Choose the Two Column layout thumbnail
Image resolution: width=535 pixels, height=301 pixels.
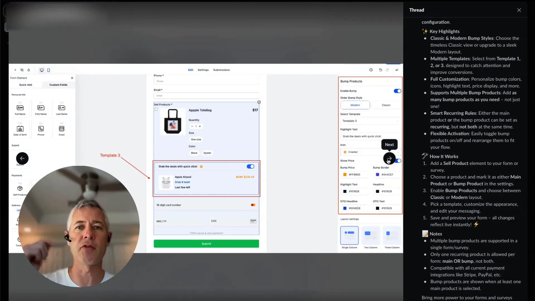click(x=371, y=236)
